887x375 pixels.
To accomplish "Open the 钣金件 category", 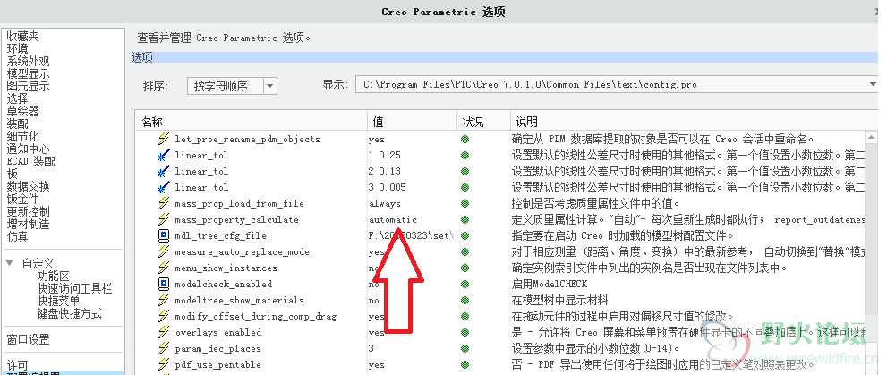I will tap(22, 199).
